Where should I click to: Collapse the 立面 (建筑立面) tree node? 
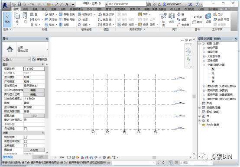pyautogui.click(x=204, y=65)
